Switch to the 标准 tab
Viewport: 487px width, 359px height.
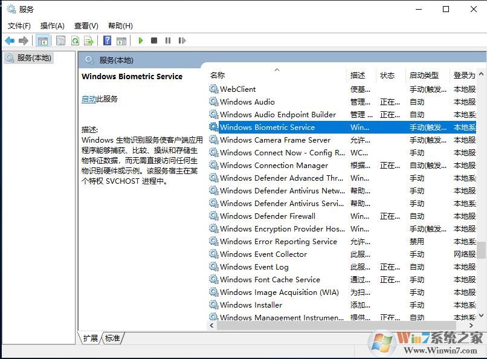112,338
